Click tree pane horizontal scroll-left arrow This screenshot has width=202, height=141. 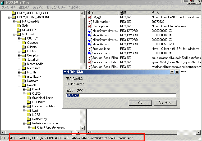click(3, 132)
